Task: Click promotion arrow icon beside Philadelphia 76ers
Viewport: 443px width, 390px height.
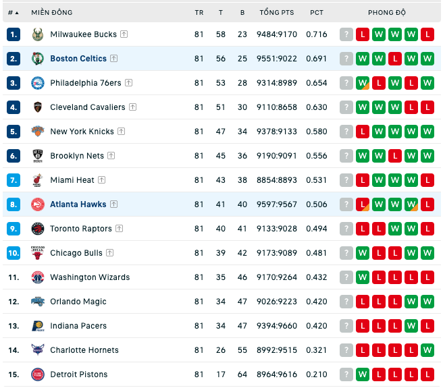Action: pyautogui.click(x=128, y=83)
